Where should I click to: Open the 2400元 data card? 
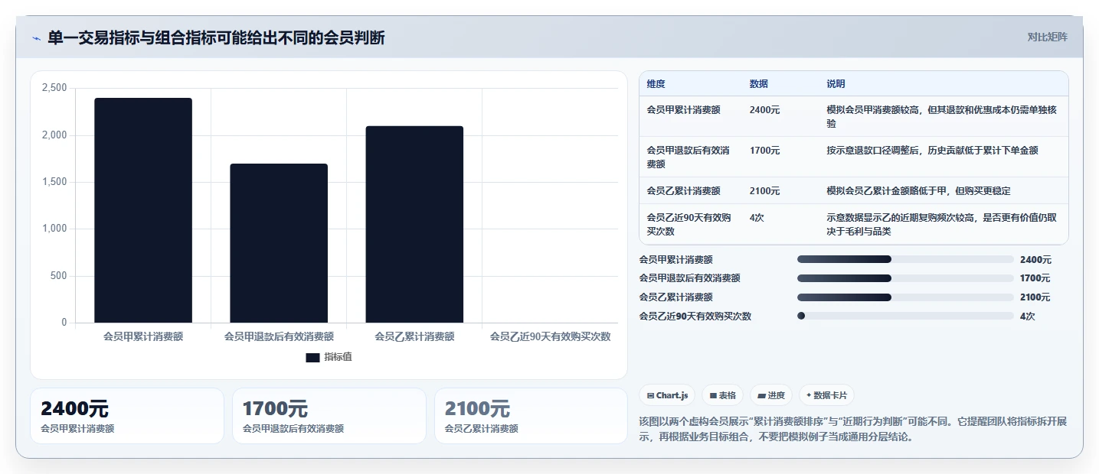(127, 416)
